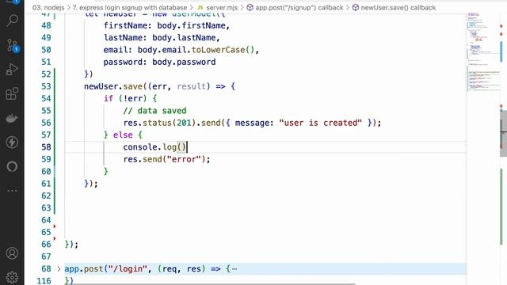Viewport: 507px width, 285px height.
Task: Show additional views via ellipsis icon
Action: (x=12, y=191)
